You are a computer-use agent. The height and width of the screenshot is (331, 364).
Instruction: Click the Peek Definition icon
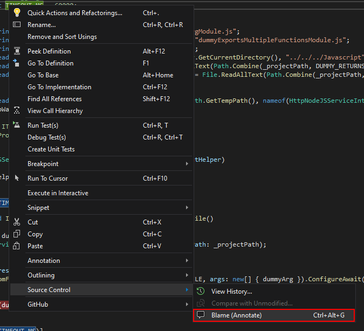click(x=17, y=51)
